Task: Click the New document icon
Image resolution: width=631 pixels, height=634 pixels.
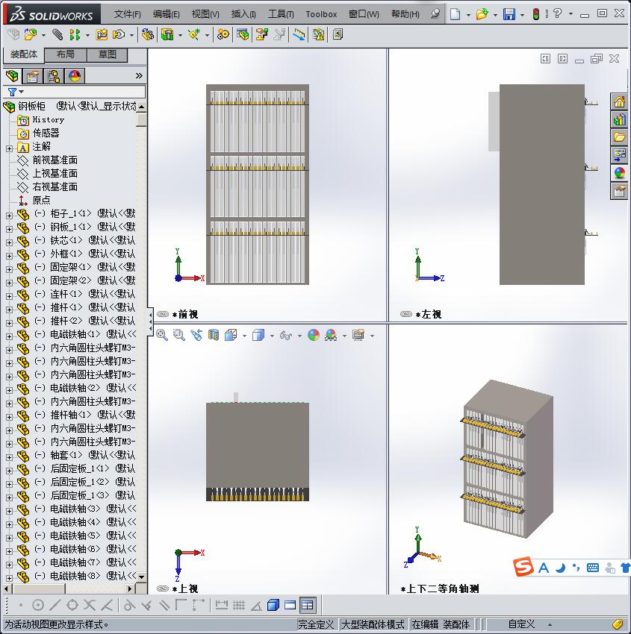Action: (456, 14)
